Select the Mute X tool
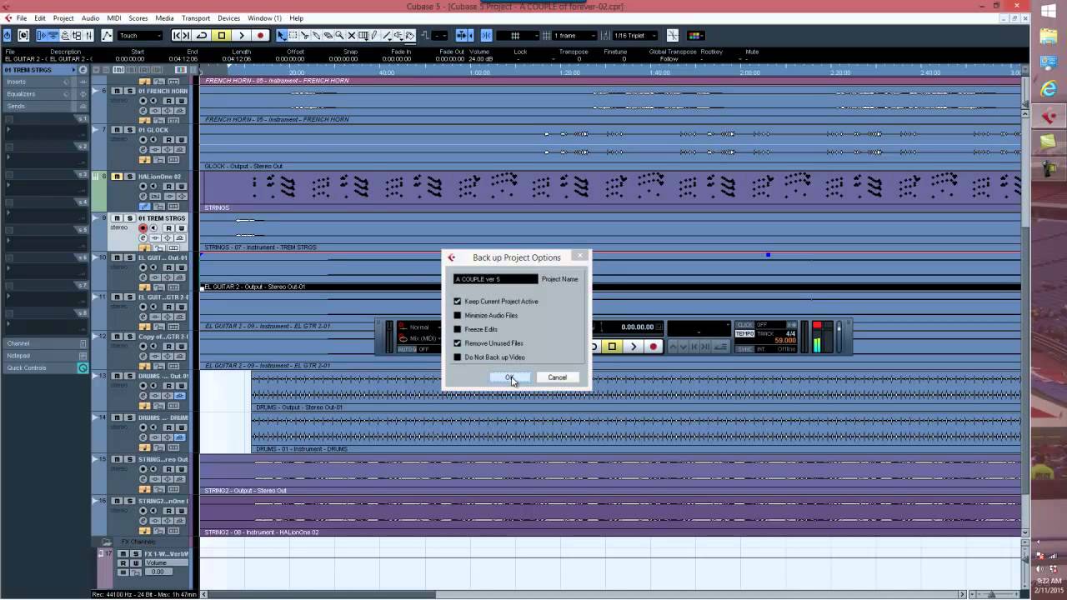Image resolution: width=1067 pixels, height=600 pixels. pos(351,35)
